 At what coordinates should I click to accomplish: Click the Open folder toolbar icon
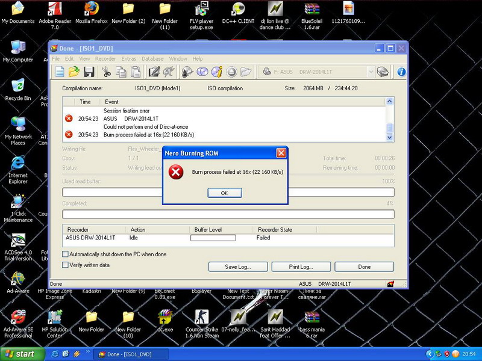[74, 72]
